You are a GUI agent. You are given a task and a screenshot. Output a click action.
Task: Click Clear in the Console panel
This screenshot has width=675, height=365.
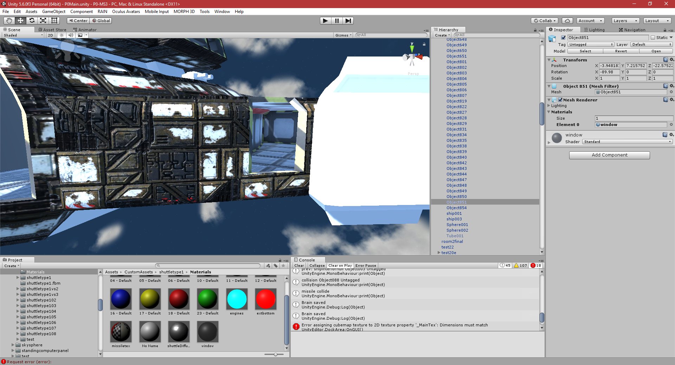(x=299, y=265)
